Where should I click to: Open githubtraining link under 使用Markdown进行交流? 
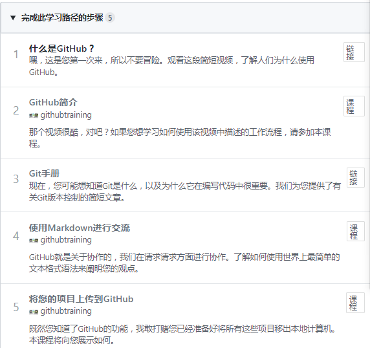click(x=66, y=240)
